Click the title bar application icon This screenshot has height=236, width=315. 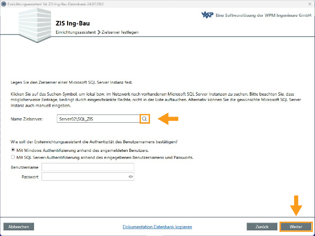pyautogui.click(x=4, y=4)
